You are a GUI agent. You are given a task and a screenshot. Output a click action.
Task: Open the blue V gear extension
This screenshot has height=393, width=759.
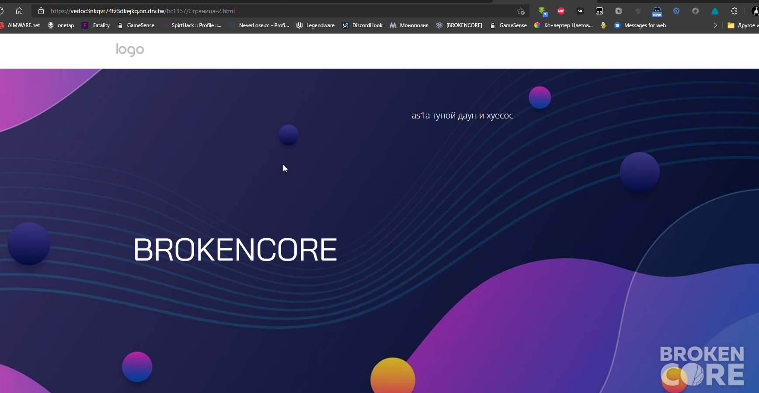click(676, 11)
